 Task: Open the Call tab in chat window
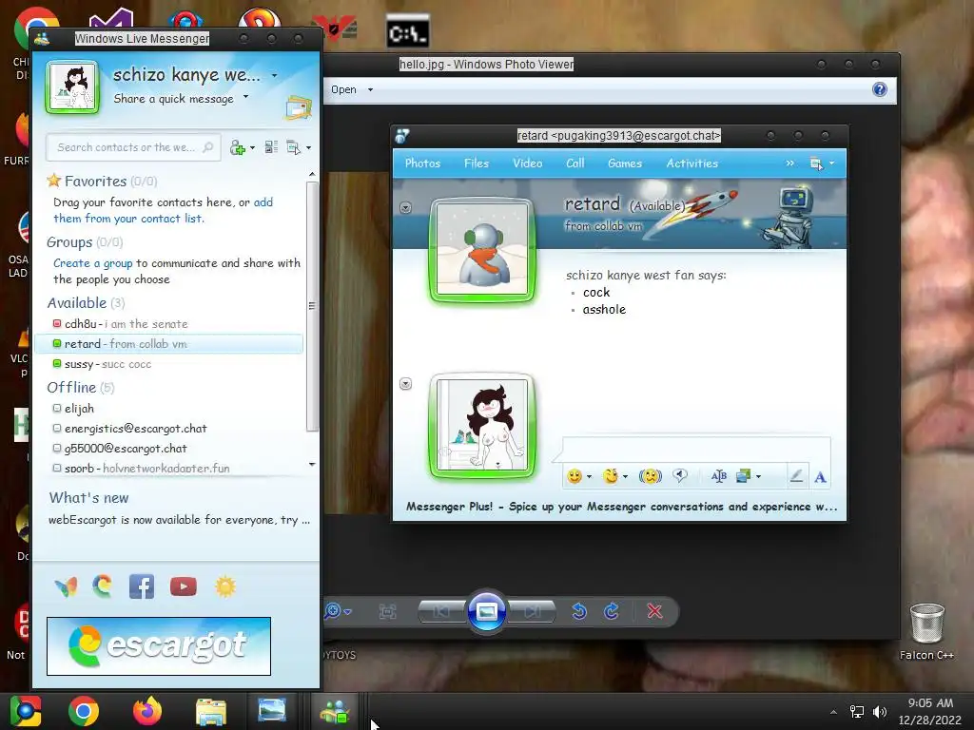pyautogui.click(x=575, y=163)
